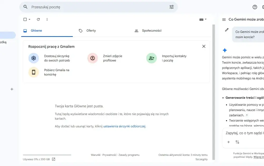Viewport: 264px width, 166px height.
Task: Open the Gemini panel hamburger menu
Action: (x=224, y=19)
